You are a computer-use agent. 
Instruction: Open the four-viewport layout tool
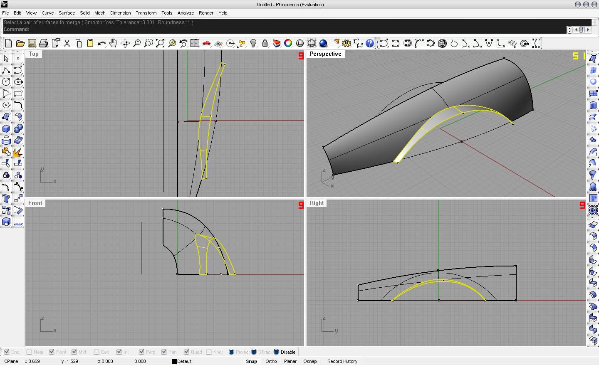tap(195, 43)
